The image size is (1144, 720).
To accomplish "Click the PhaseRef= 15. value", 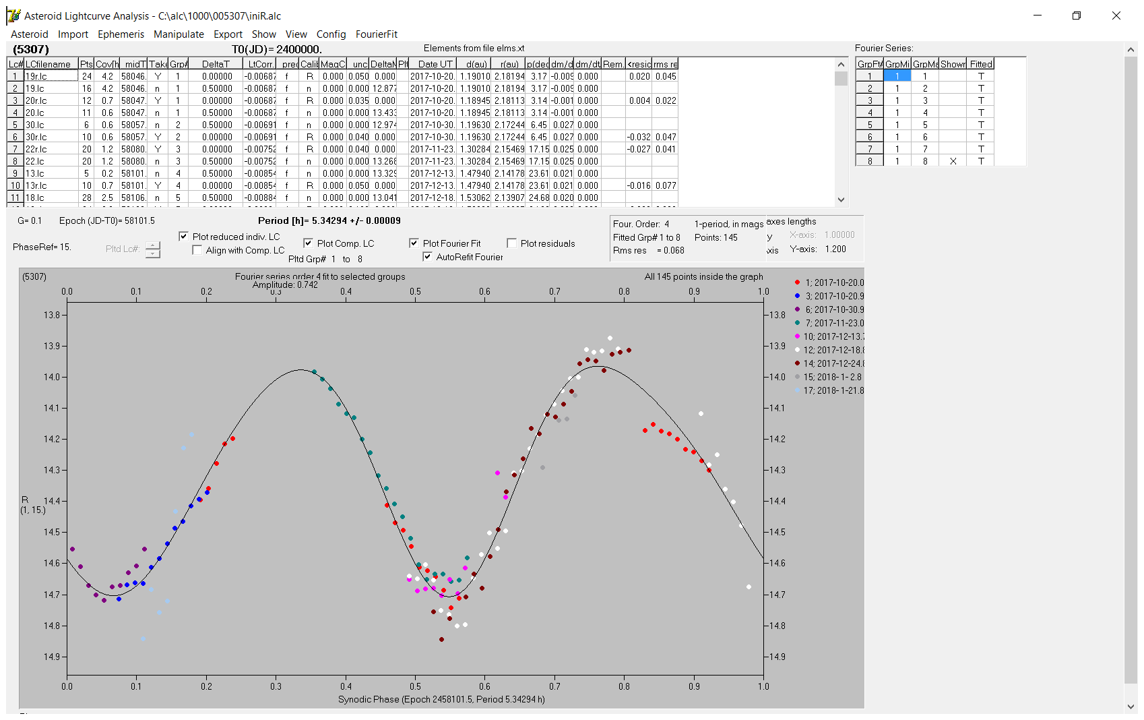I will pyautogui.click(x=42, y=247).
